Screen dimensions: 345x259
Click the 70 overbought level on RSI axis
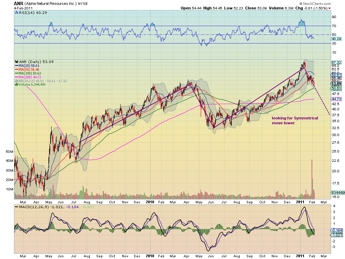(x=334, y=26)
